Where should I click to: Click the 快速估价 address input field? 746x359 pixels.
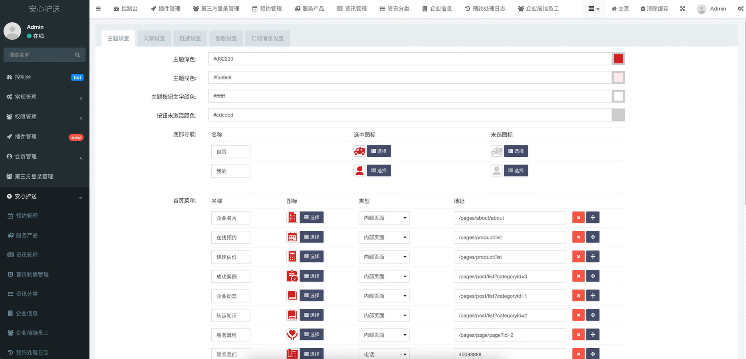pos(510,257)
